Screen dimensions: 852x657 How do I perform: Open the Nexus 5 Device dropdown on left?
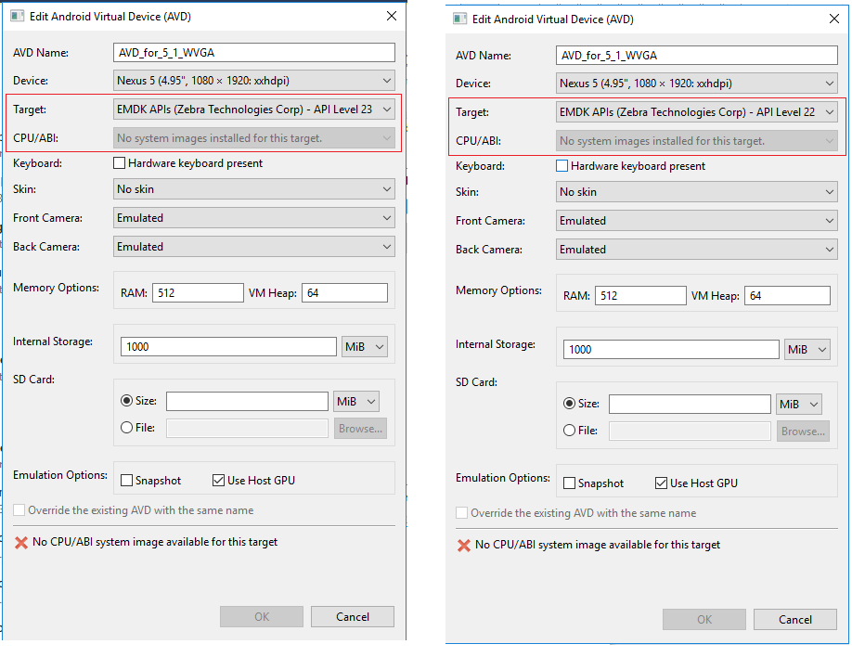(388, 80)
